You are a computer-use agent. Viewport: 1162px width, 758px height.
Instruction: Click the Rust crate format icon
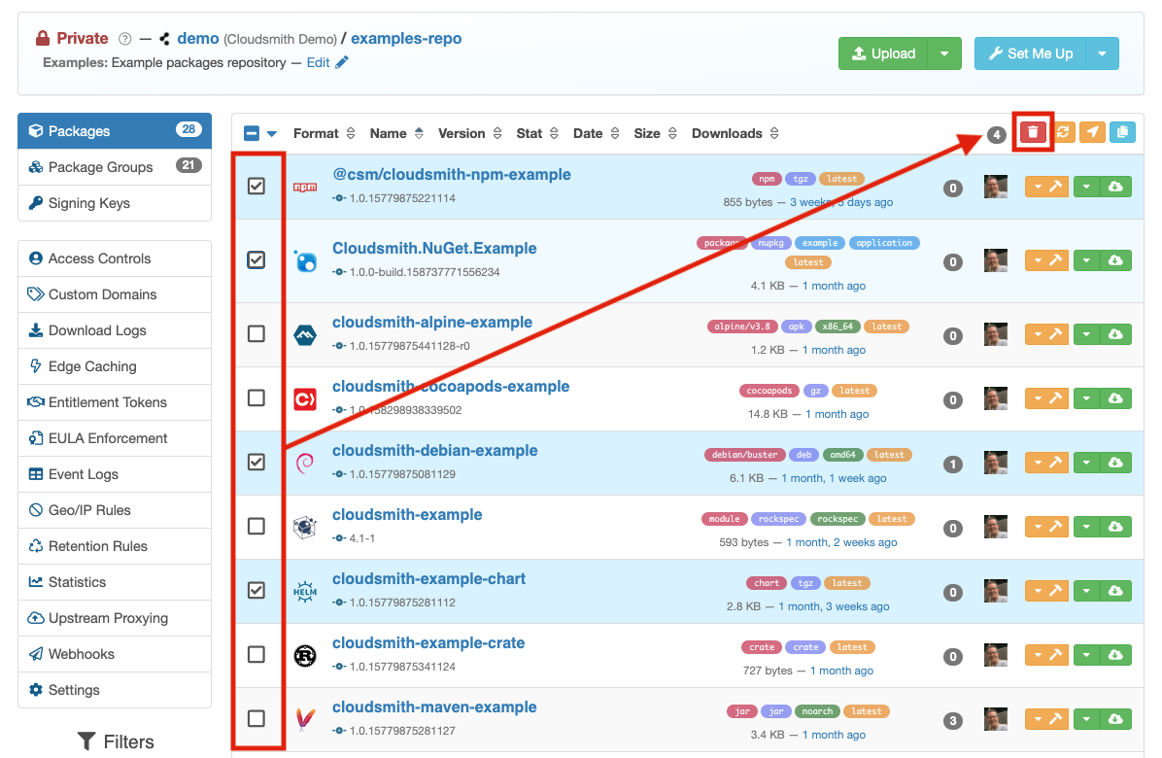pyautogui.click(x=305, y=656)
